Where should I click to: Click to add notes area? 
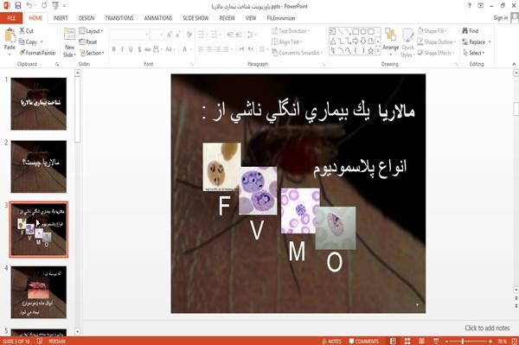pyautogui.click(x=487, y=328)
